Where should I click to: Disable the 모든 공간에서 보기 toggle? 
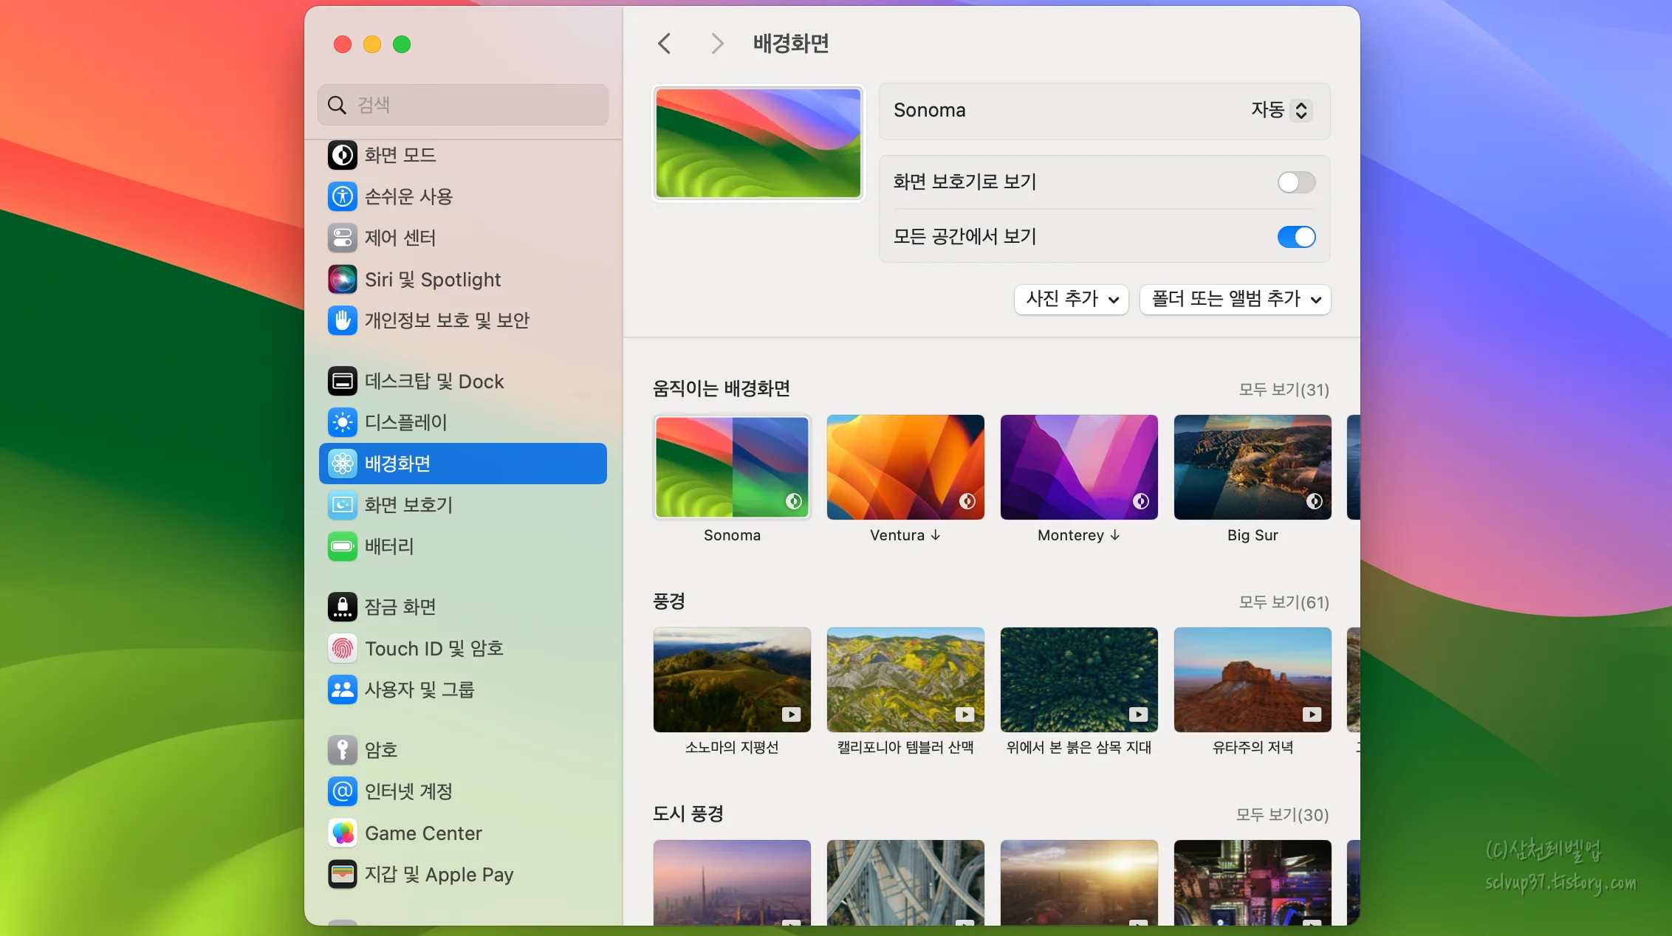tap(1296, 237)
